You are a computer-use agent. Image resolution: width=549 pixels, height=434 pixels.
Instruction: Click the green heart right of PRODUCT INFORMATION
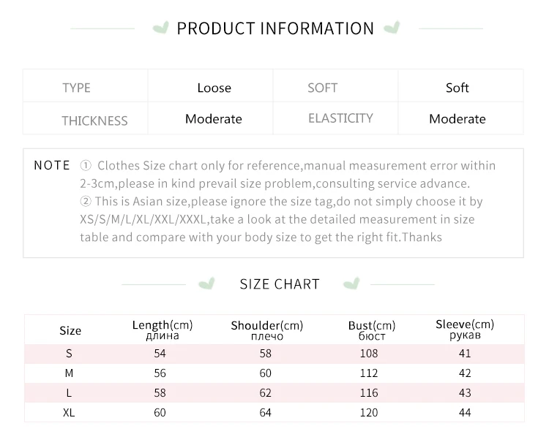[392, 28]
